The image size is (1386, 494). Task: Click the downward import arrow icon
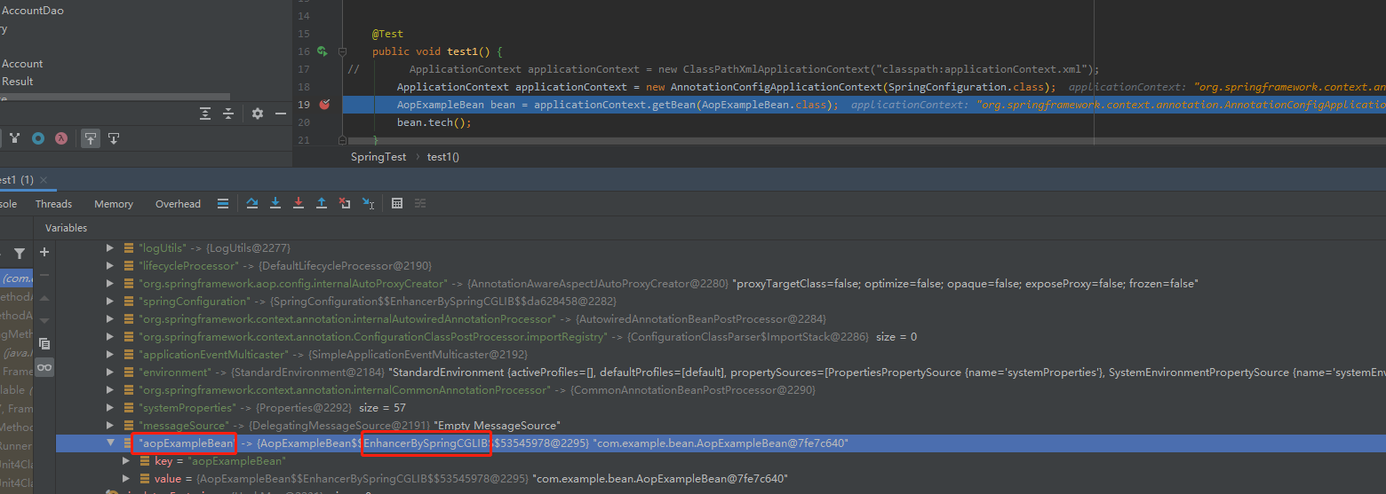pos(114,138)
